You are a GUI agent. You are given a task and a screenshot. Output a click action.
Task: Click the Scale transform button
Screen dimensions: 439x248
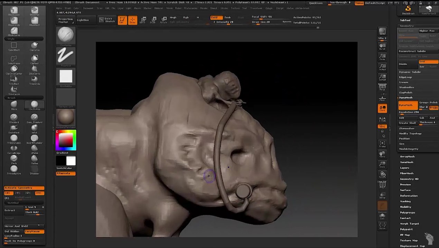(x=153, y=20)
